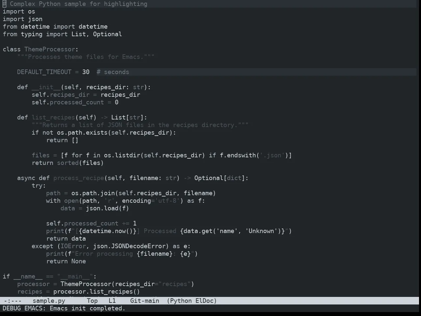421x316 pixels.
Task: Place cursor on 'import json' line
Action: coord(22,19)
